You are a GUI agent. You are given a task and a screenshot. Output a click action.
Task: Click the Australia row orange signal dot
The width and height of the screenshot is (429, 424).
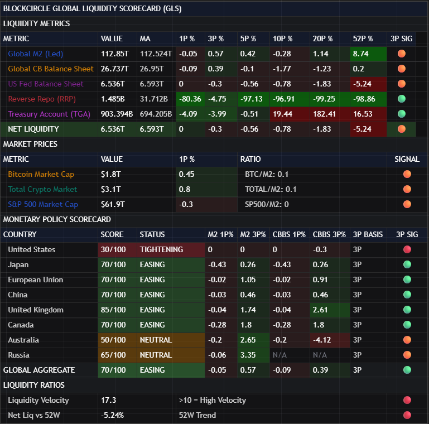[407, 340]
